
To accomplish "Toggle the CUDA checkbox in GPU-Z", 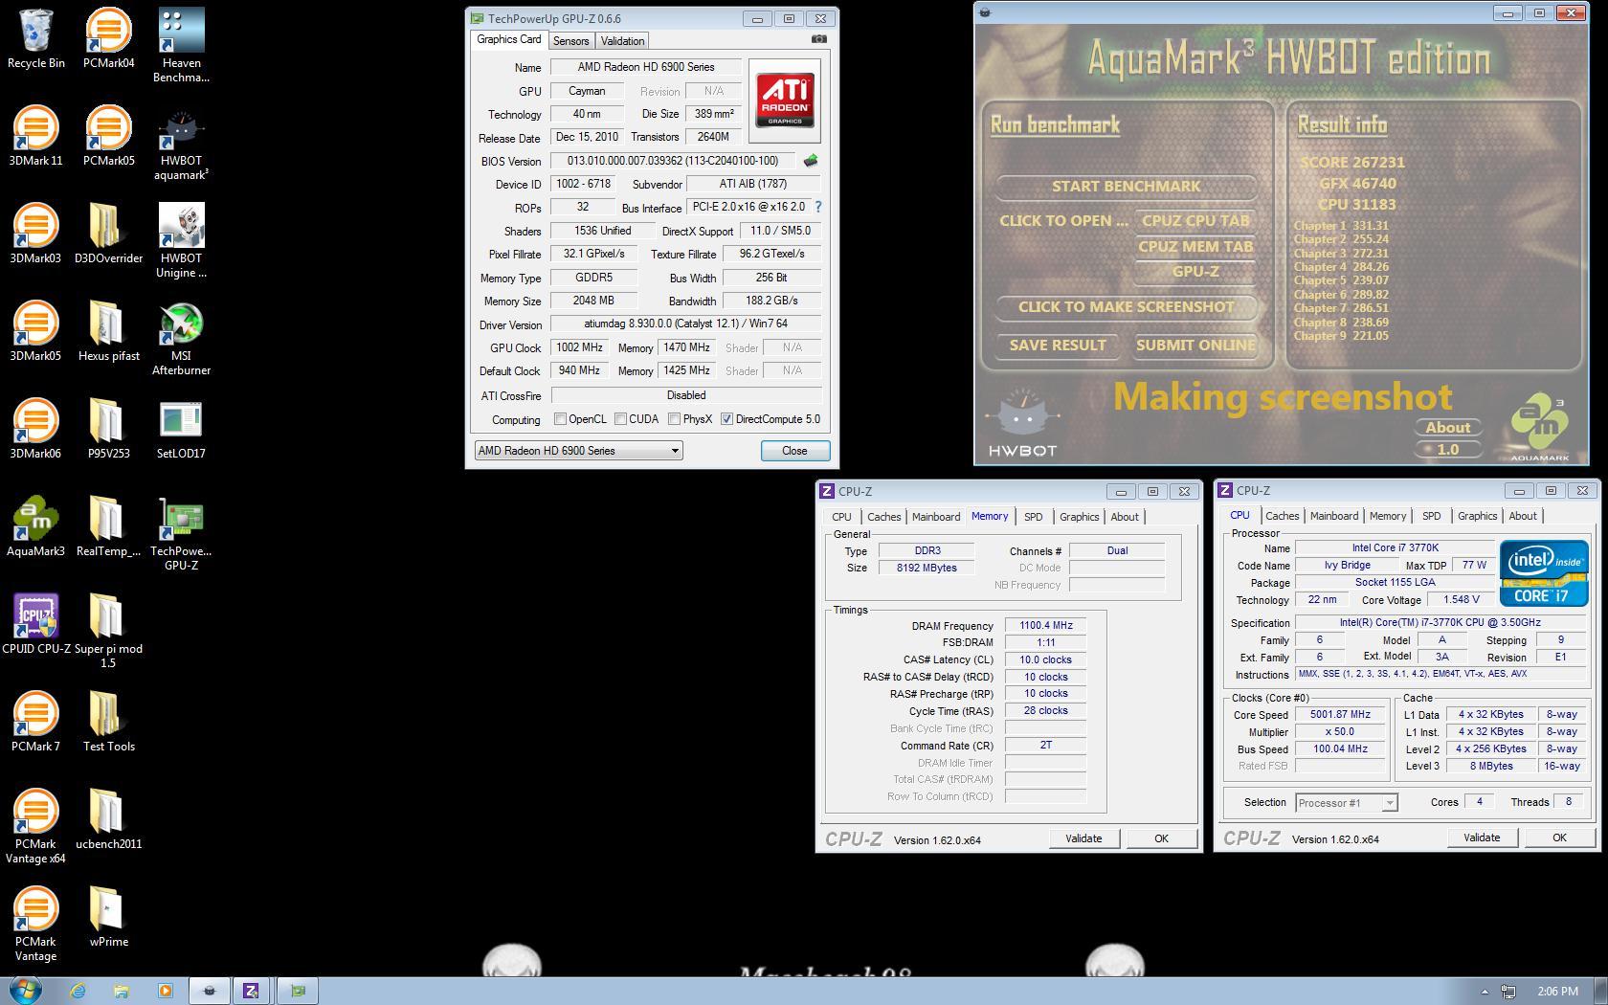I will coord(620,419).
